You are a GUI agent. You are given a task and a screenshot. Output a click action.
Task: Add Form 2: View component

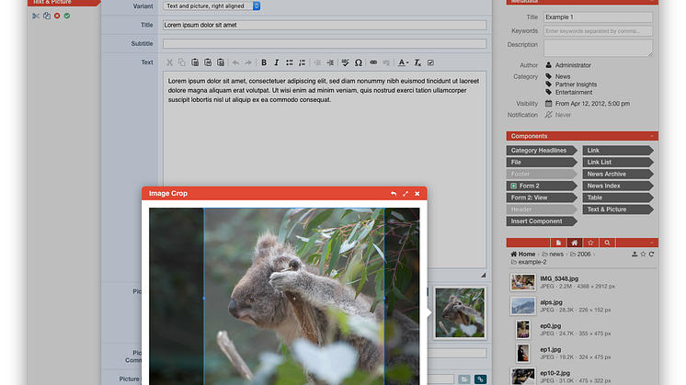coord(542,198)
